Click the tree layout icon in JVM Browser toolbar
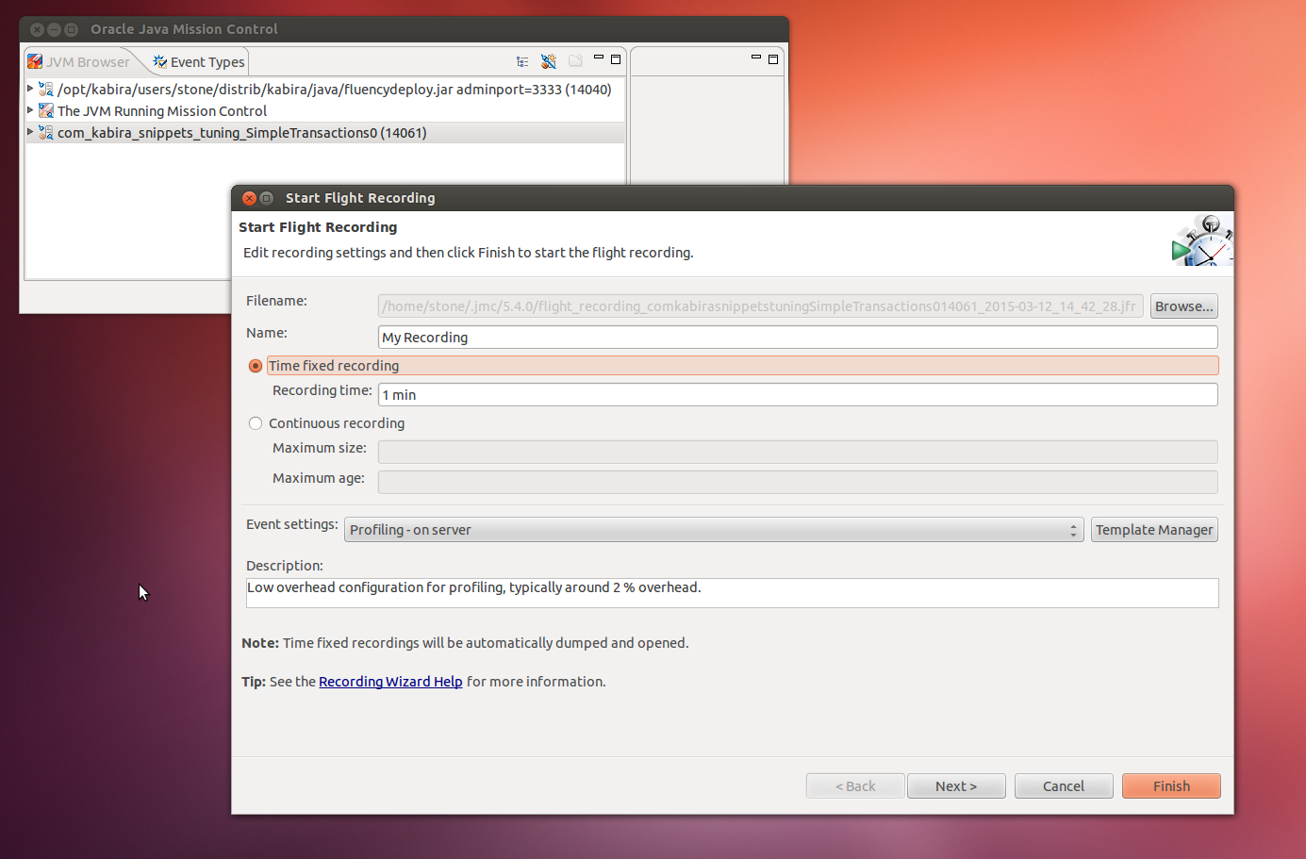1306x859 pixels. coord(522,61)
